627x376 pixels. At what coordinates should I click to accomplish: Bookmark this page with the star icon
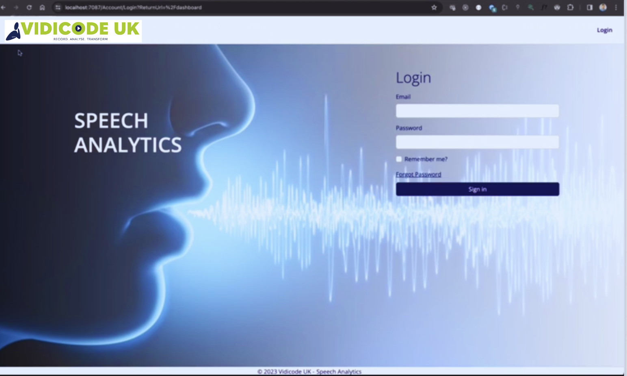pos(434,7)
